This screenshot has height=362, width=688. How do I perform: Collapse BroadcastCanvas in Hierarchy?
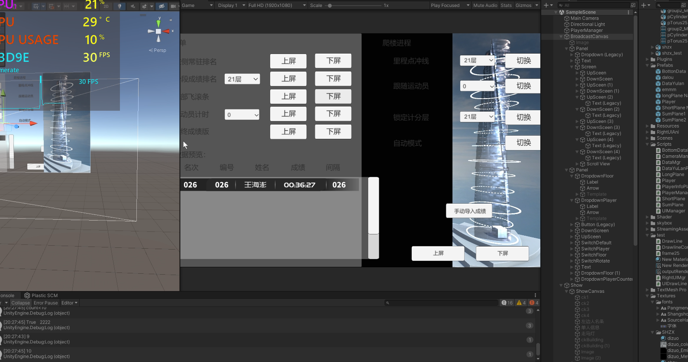pos(561,36)
